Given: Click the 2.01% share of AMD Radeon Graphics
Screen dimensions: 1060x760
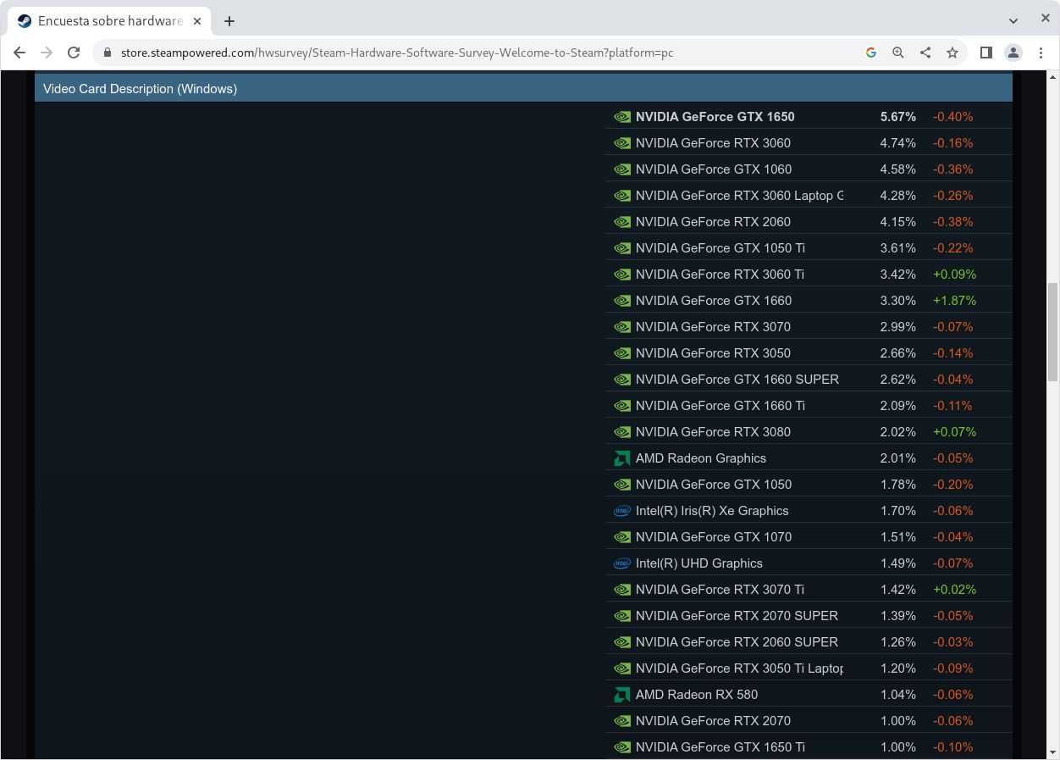Looking at the screenshot, I should (898, 458).
